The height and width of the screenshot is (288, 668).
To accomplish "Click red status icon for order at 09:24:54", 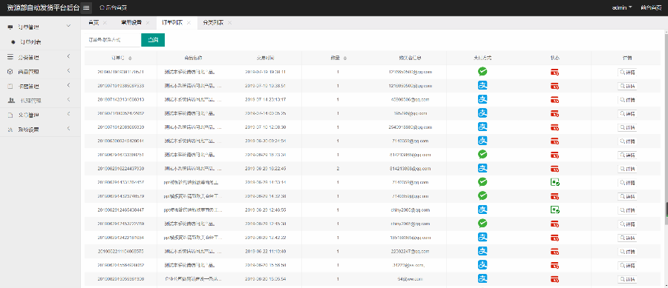I will point(554,141).
